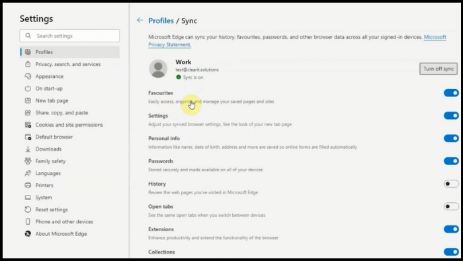
Task: Click the Languages icon
Action: [x=28, y=173]
